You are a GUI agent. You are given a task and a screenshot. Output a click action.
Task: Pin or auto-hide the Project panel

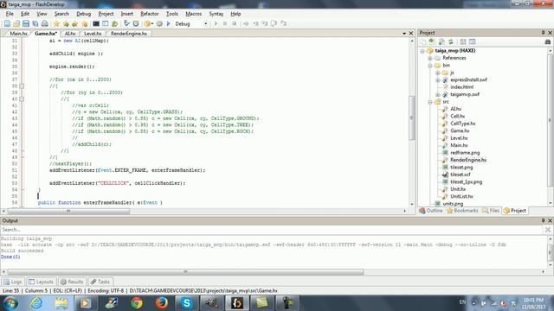(544, 33)
